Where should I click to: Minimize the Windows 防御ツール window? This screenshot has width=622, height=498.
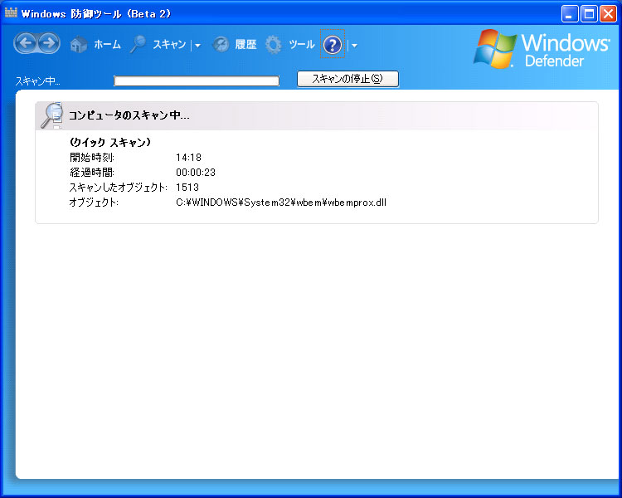tap(570, 14)
